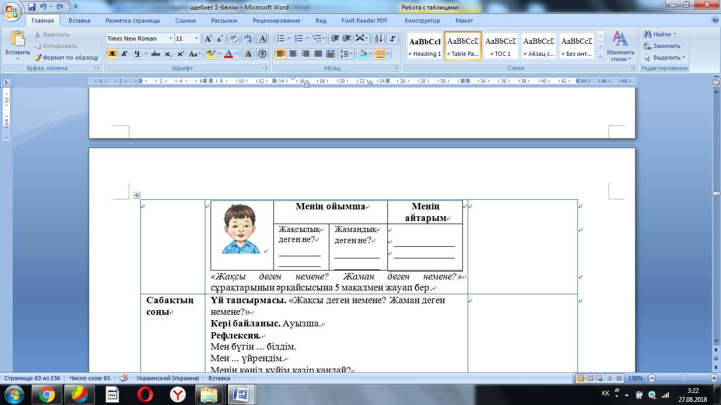721x405 pixels.
Task: Toggle Italic formatting button
Action: click(125, 54)
